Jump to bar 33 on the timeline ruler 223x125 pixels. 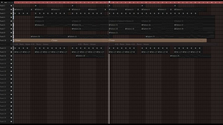click(146, 2)
